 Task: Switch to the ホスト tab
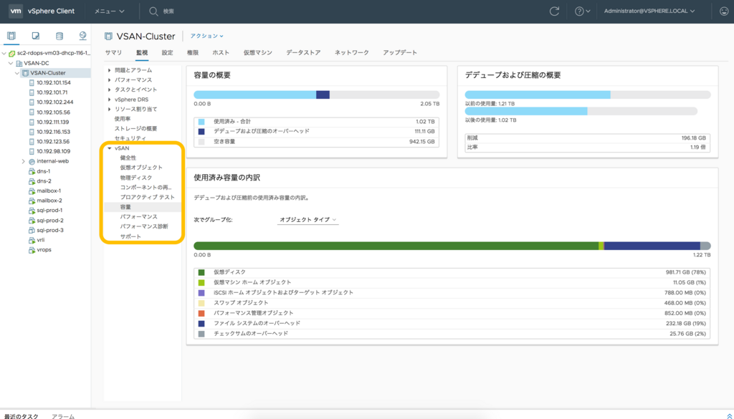221,53
